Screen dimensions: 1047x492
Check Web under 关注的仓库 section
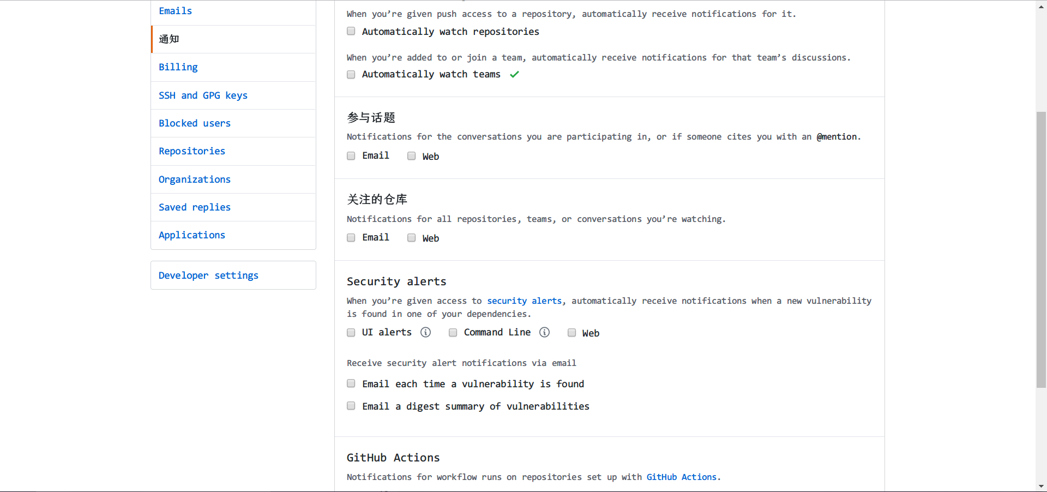(412, 238)
